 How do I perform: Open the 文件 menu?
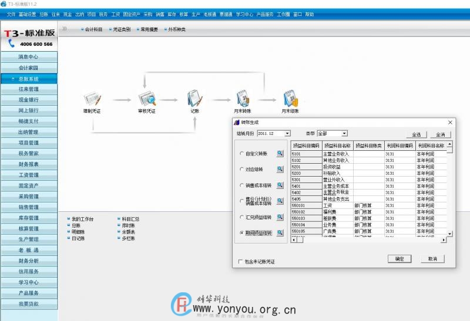[11, 14]
